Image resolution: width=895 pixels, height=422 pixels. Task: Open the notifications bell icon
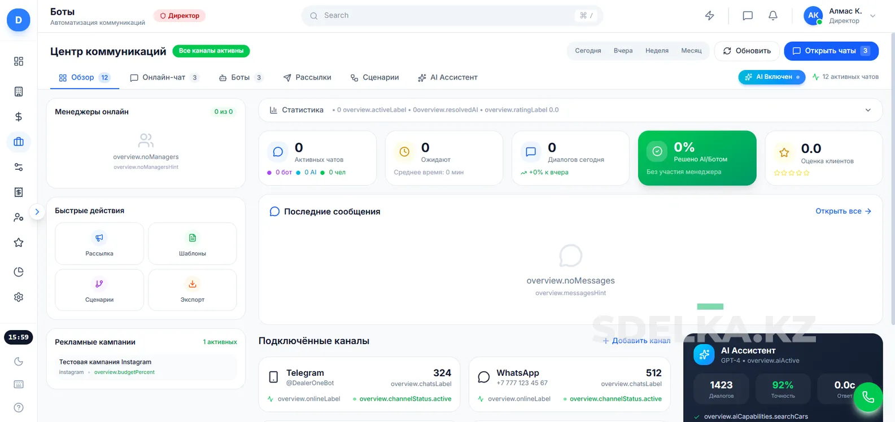coord(773,16)
